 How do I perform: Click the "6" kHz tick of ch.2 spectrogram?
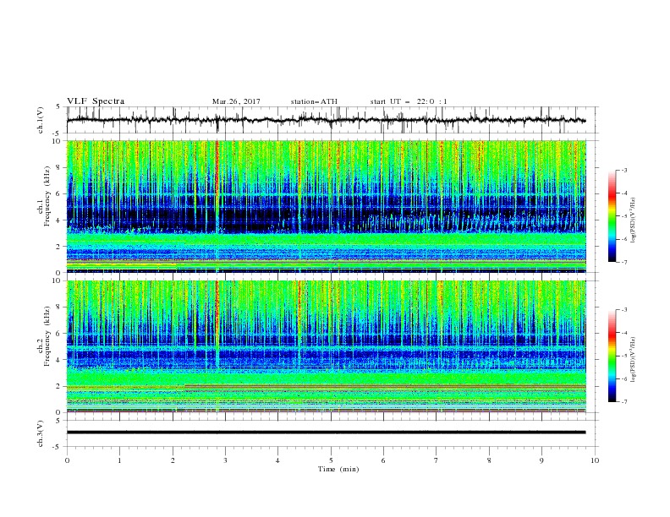coord(58,334)
